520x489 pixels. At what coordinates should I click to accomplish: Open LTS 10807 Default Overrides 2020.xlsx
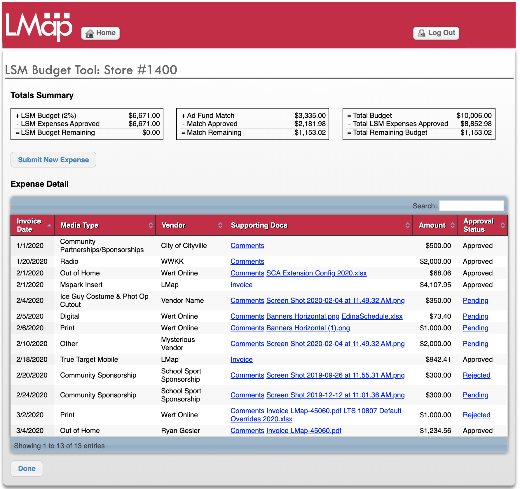click(x=372, y=411)
